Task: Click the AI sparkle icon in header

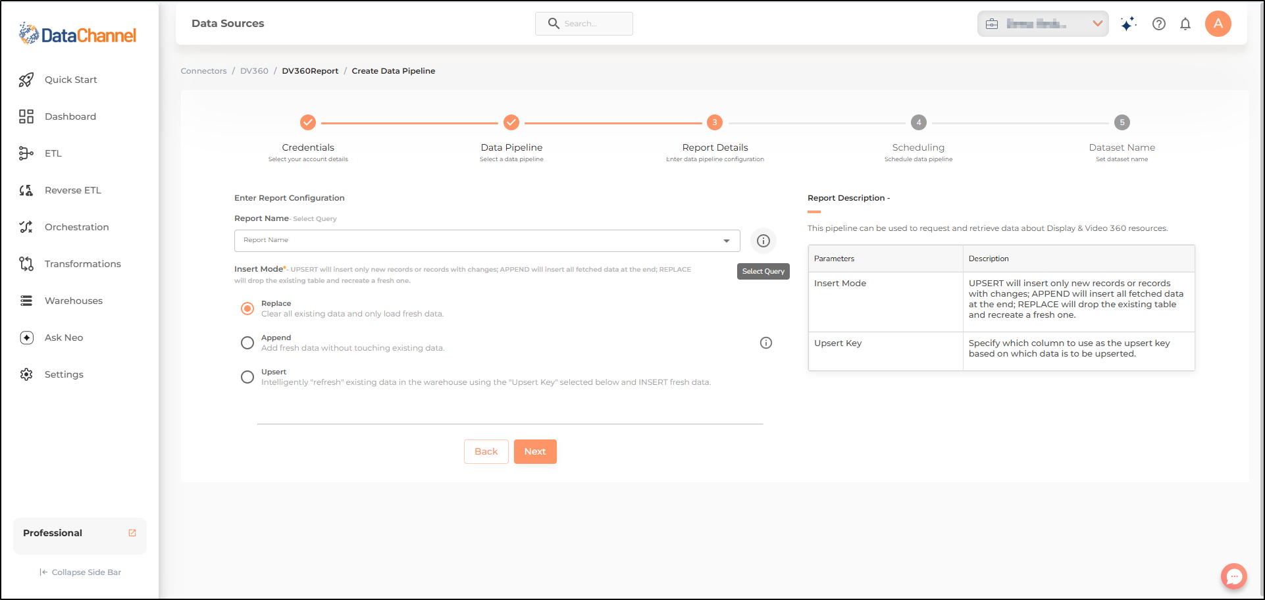Action: point(1129,24)
